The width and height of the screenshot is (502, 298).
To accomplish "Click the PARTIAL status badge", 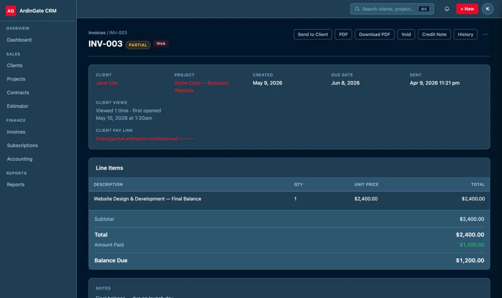I will point(138,45).
